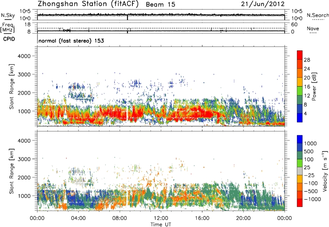Click the 'Nave' legend label

[x=313, y=29]
